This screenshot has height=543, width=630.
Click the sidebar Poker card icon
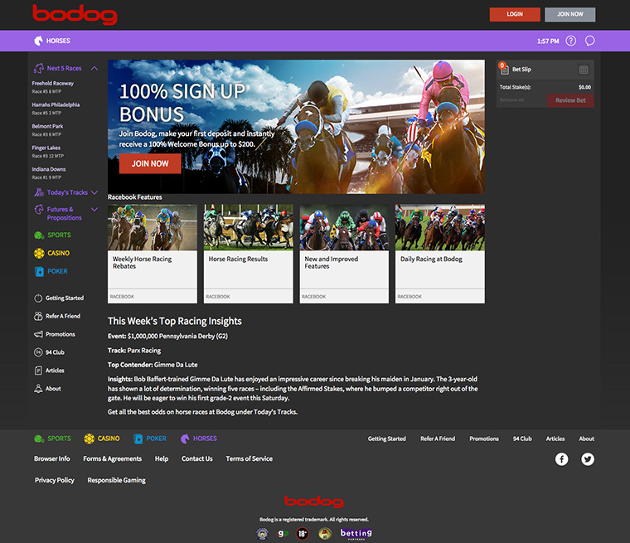(40, 271)
